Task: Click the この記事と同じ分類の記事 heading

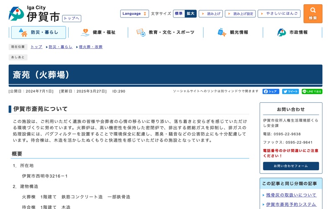Action: tap(289, 184)
